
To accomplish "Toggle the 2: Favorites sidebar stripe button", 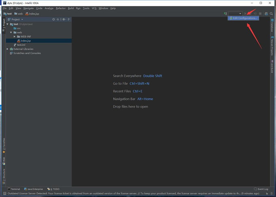I will point(4,146).
